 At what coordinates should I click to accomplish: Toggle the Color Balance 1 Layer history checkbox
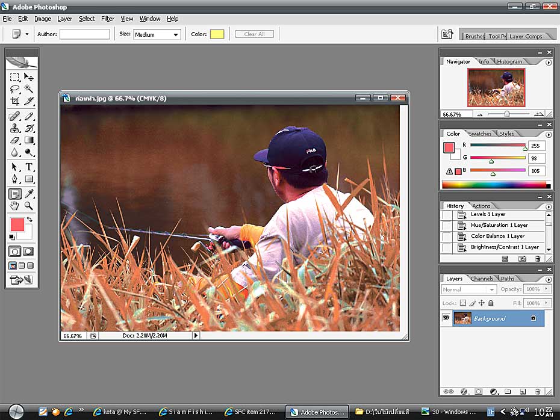(446, 236)
